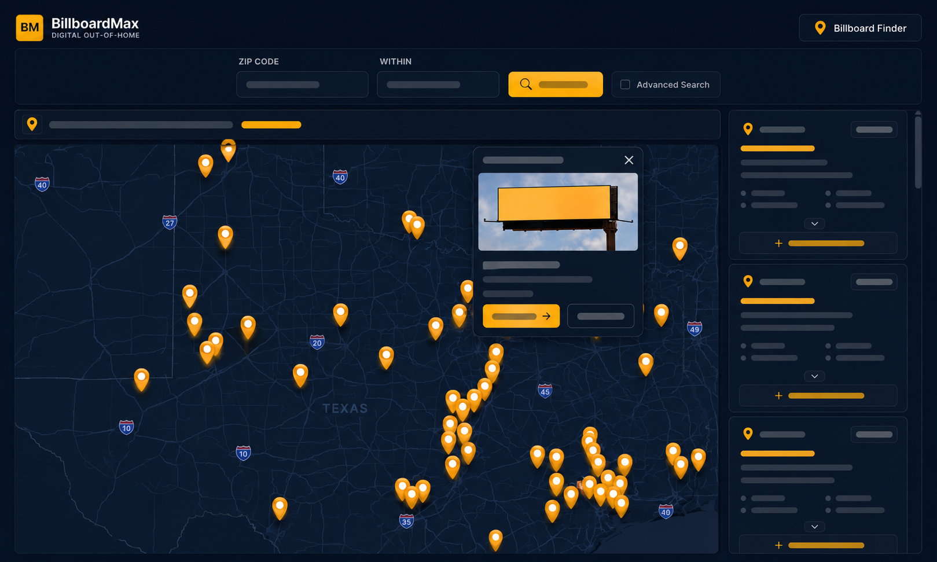This screenshot has height=562, width=937.
Task: Click the pin icon on first listing card
Action: click(x=748, y=129)
